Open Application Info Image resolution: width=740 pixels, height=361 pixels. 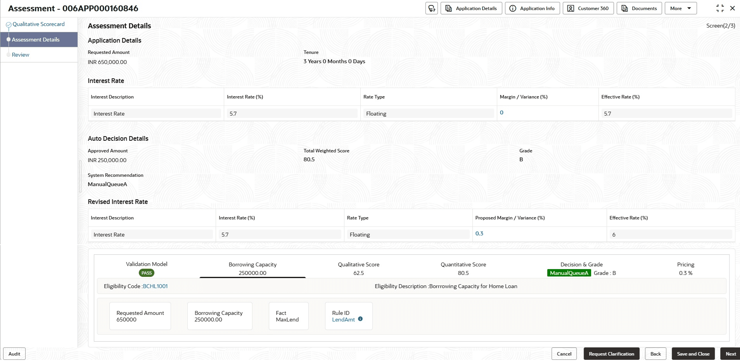click(532, 9)
